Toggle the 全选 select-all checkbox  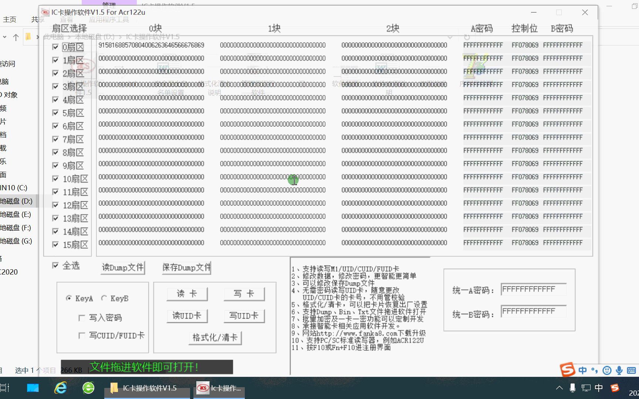coord(55,265)
